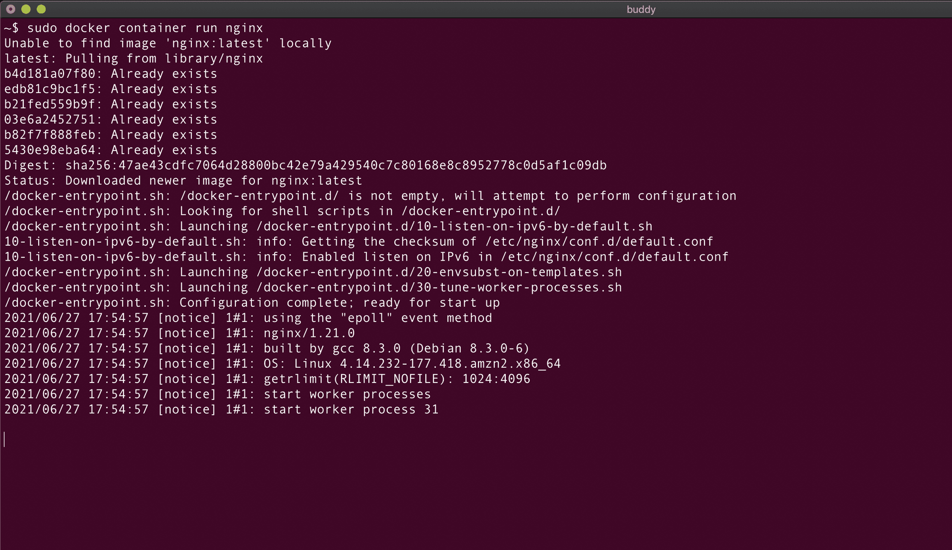The width and height of the screenshot is (952, 550).
Task: Click the '/etc/nginx/conf.d/default.conf' path on checksum line
Action: 599,242
